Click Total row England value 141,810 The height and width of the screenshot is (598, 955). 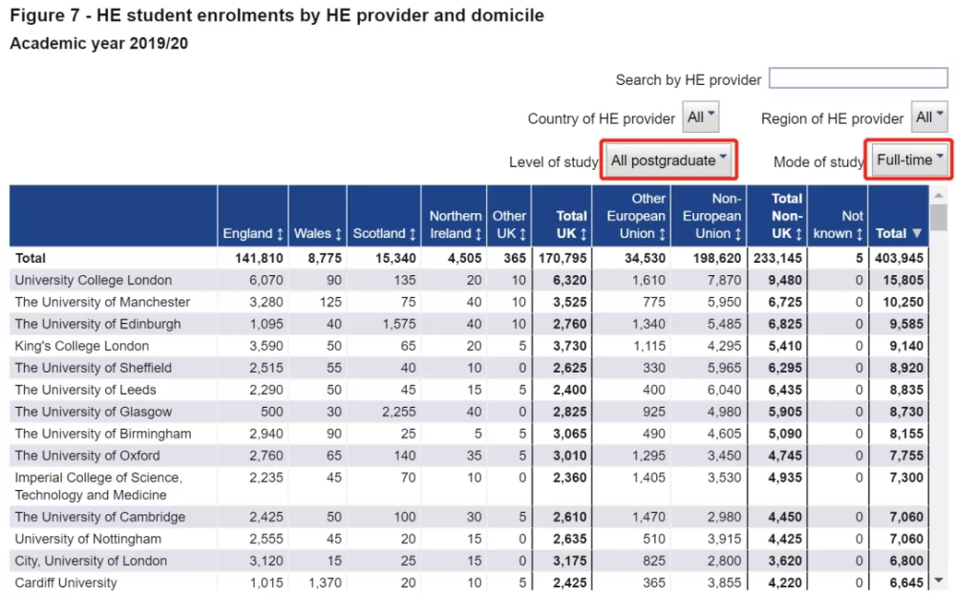pyautogui.click(x=259, y=258)
